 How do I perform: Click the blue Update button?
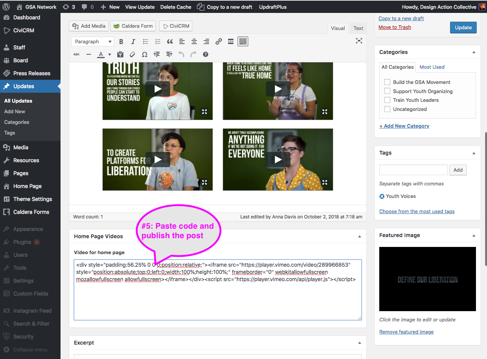tap(463, 27)
